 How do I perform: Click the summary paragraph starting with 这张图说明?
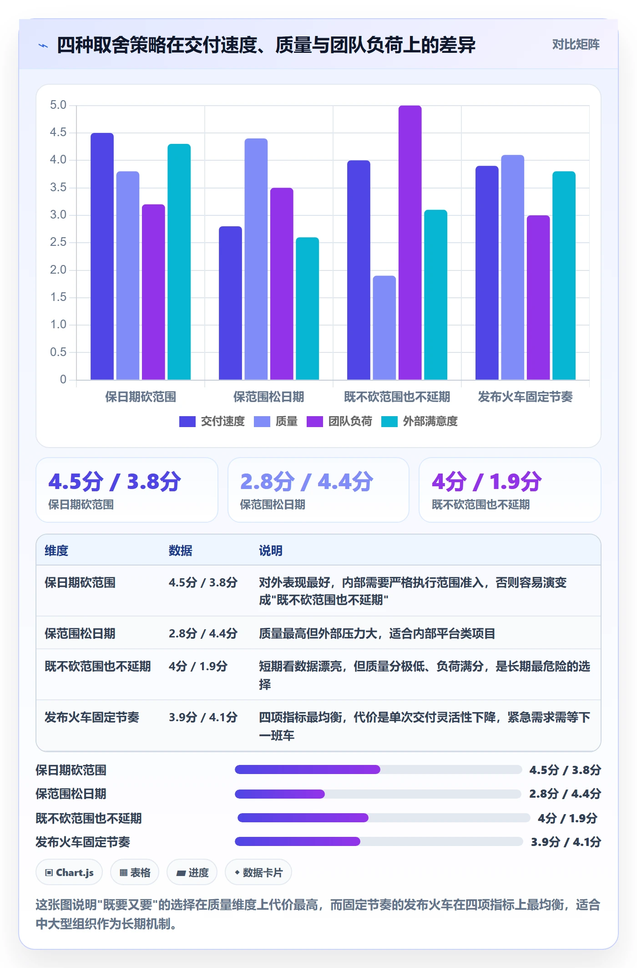pos(318,914)
